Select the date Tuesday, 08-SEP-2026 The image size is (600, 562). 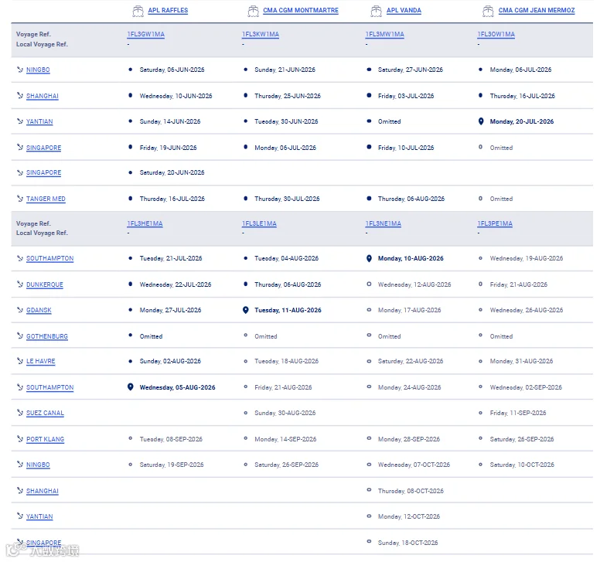[x=171, y=439]
